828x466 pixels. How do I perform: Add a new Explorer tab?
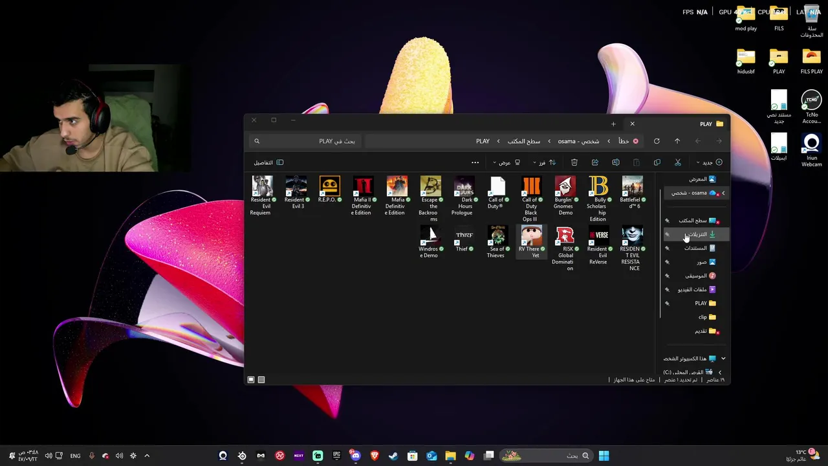613,124
